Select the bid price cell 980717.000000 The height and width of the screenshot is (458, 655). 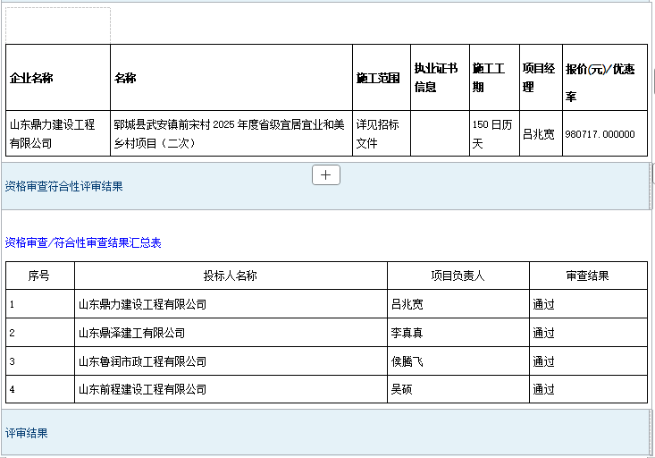pyautogui.click(x=600, y=134)
